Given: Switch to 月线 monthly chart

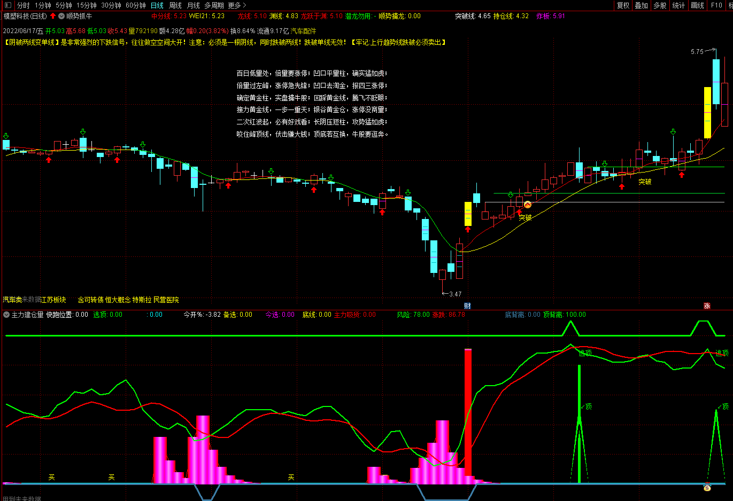Looking at the screenshot, I should coord(194,5).
